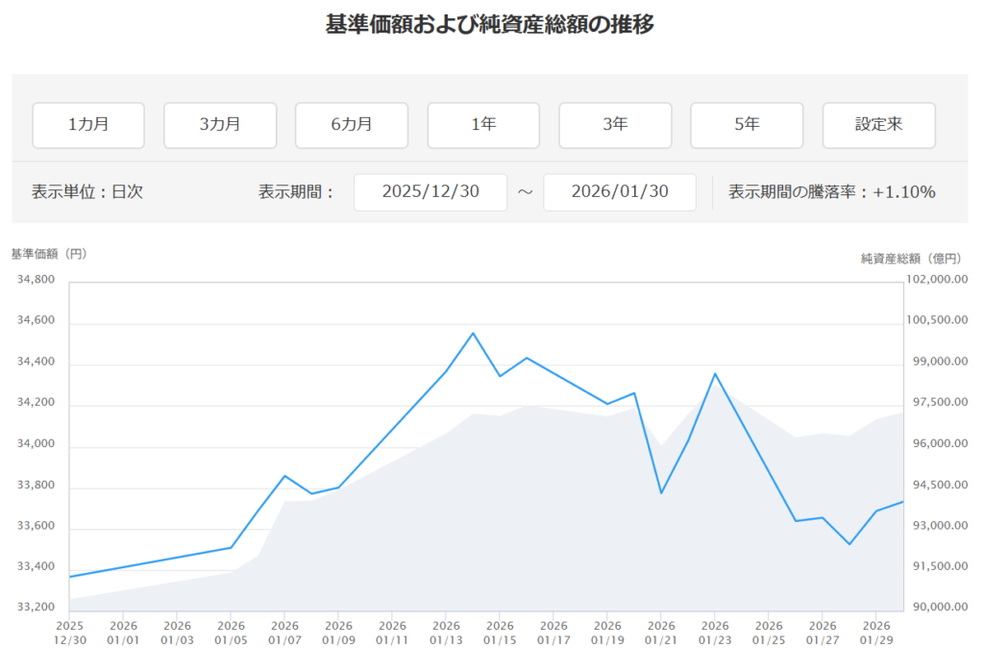984x648 pixels.
Task: Click the blue line dip at 01/21
Action: coord(661,493)
